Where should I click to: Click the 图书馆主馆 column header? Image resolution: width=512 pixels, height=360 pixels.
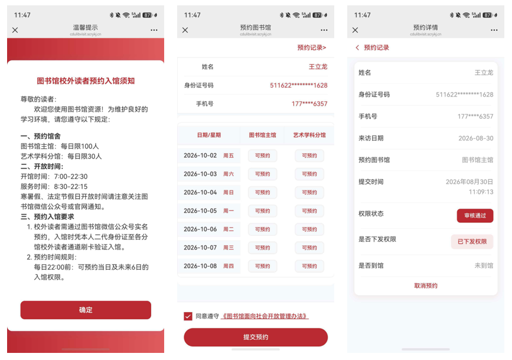click(x=263, y=135)
